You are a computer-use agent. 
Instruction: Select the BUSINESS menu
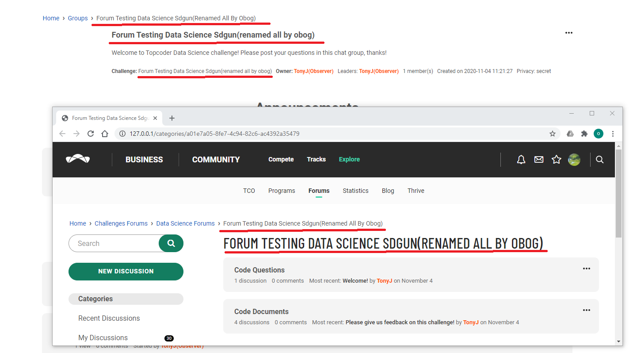pos(144,160)
